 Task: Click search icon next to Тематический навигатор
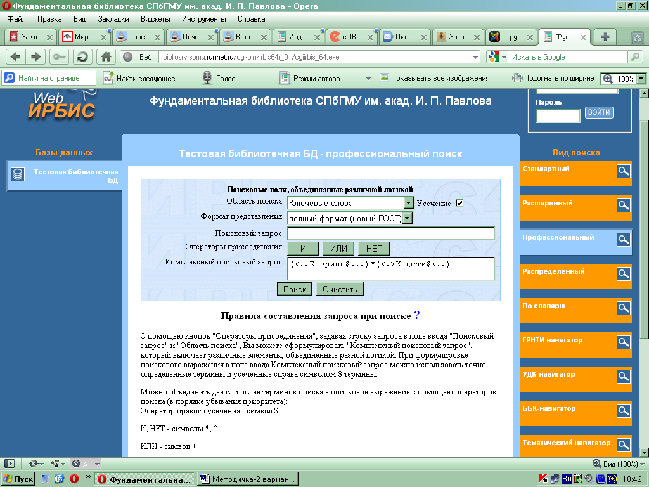tap(624, 445)
